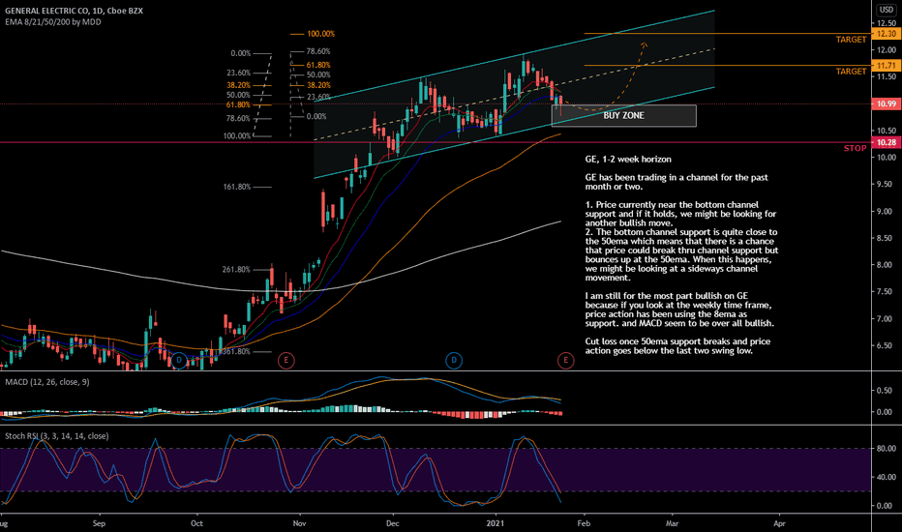This screenshot has height=532, width=902.
Task: Click the 12.00 value on the price axis
Action: pos(887,50)
